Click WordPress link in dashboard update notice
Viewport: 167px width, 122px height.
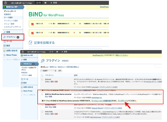[x=104, y=7]
